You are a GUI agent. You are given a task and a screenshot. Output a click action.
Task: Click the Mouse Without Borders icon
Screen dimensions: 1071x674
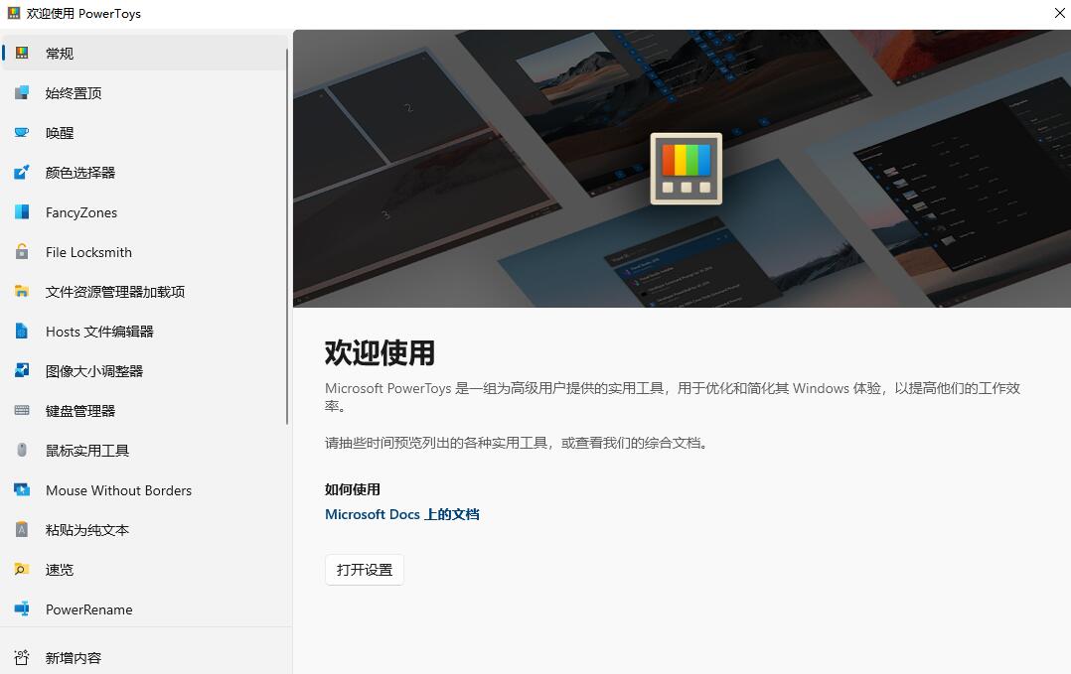22,489
